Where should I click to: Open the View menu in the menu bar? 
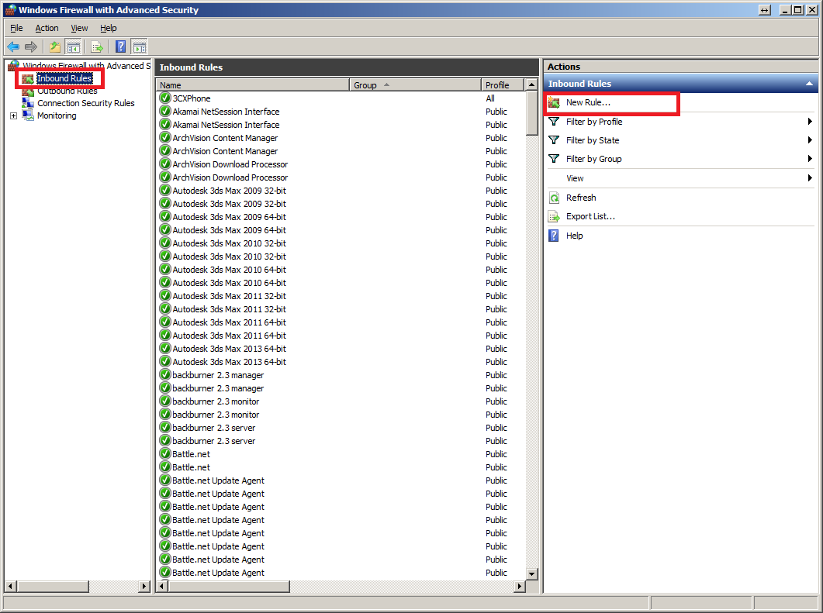pos(79,28)
